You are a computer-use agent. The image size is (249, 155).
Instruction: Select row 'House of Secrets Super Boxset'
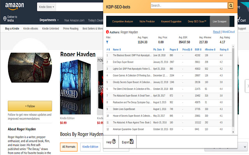tap(169, 116)
